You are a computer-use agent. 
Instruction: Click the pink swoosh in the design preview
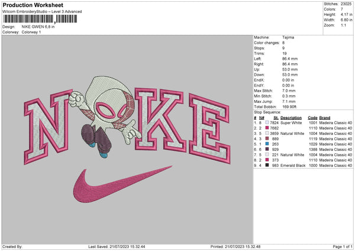point(122,185)
